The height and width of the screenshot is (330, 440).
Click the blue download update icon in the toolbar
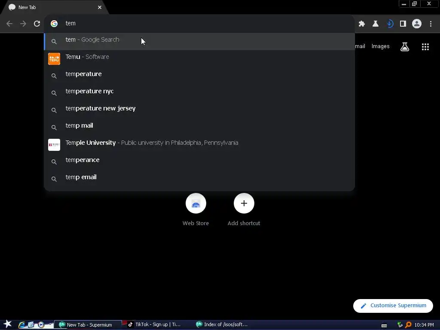389,24
